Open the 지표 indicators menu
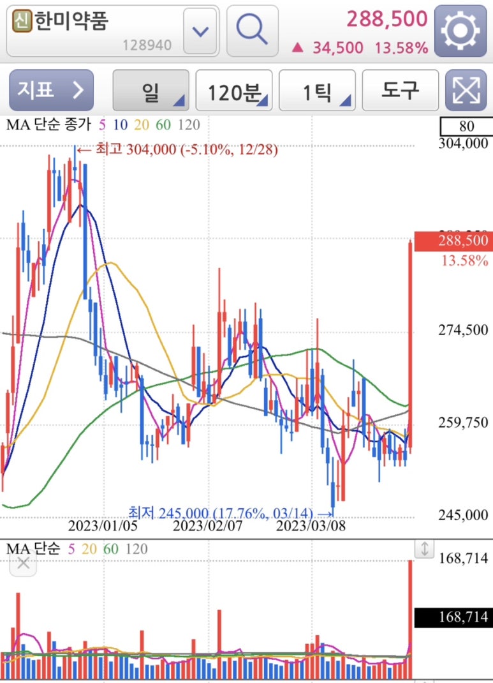493x683 pixels. tap(52, 90)
